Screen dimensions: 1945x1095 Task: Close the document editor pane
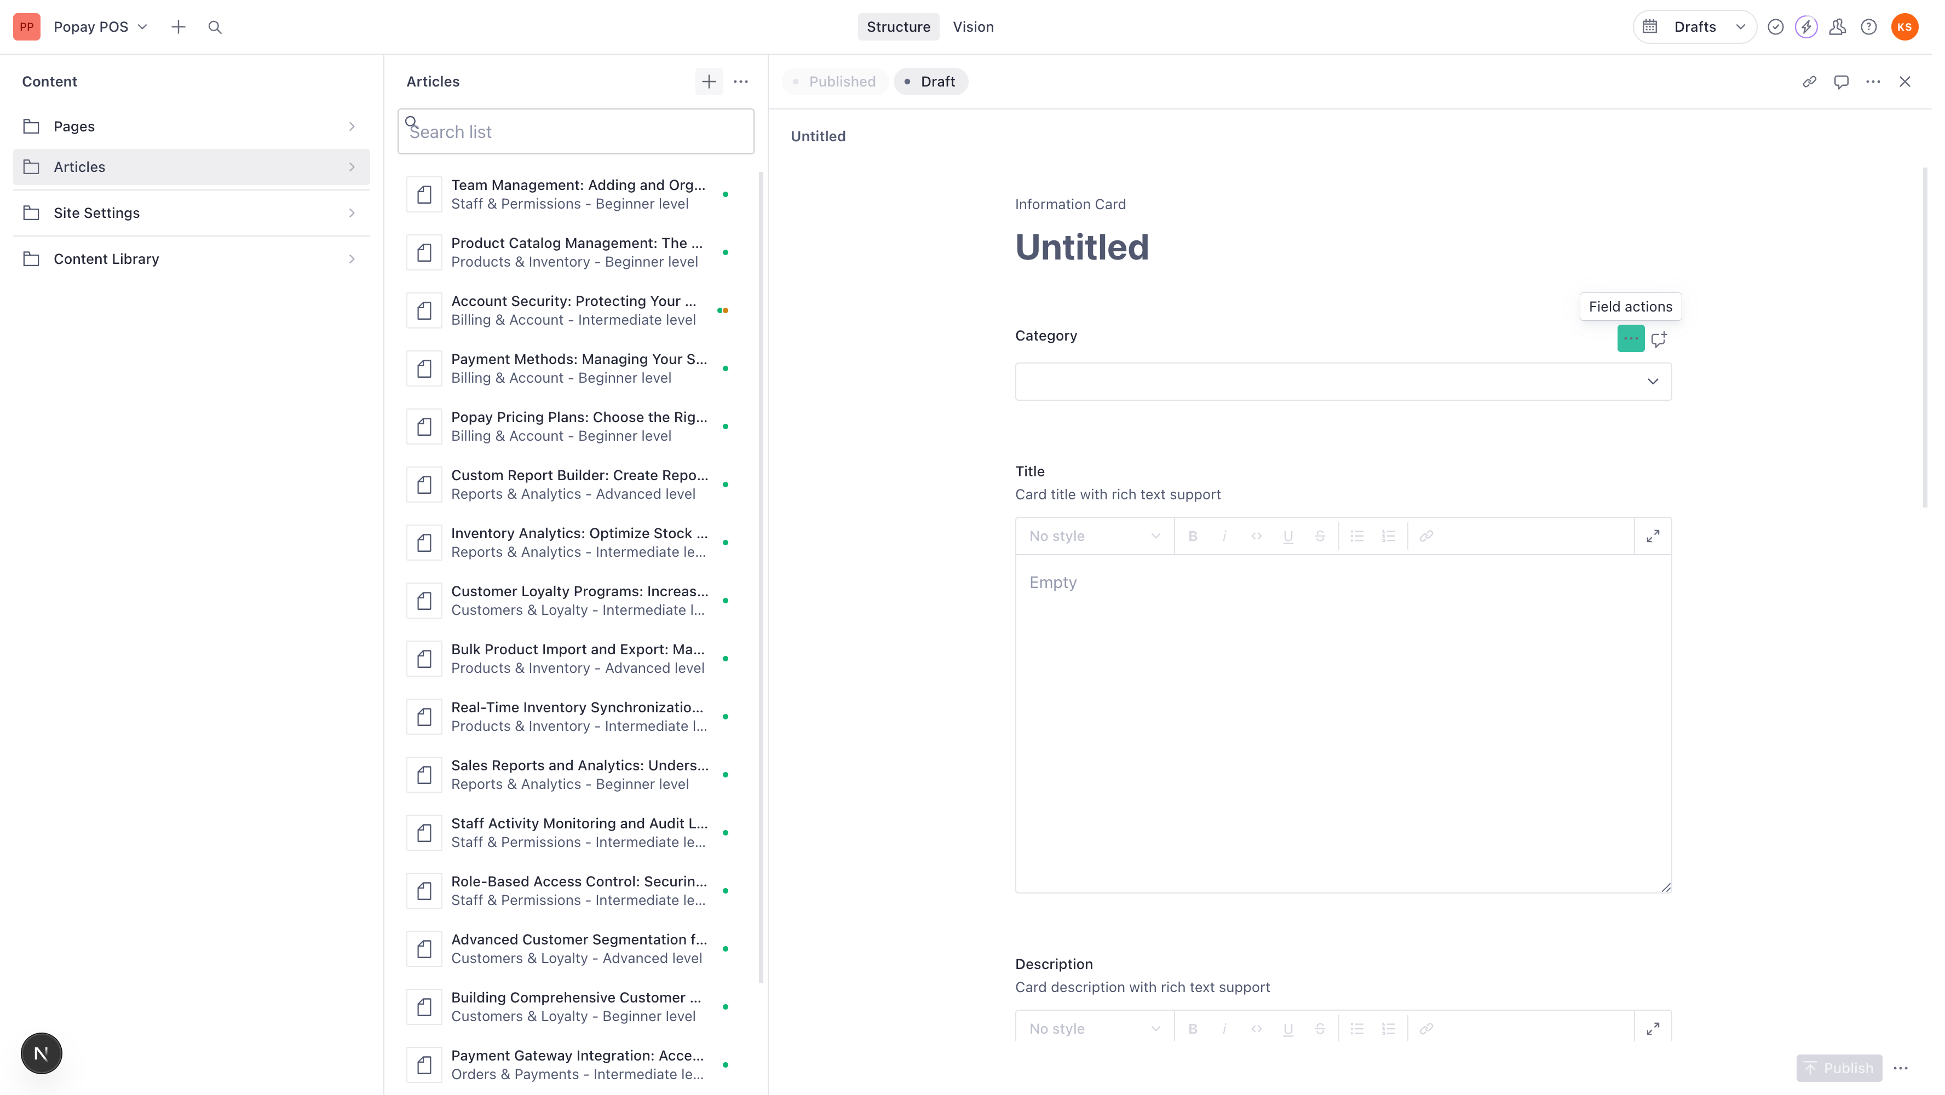(1905, 82)
